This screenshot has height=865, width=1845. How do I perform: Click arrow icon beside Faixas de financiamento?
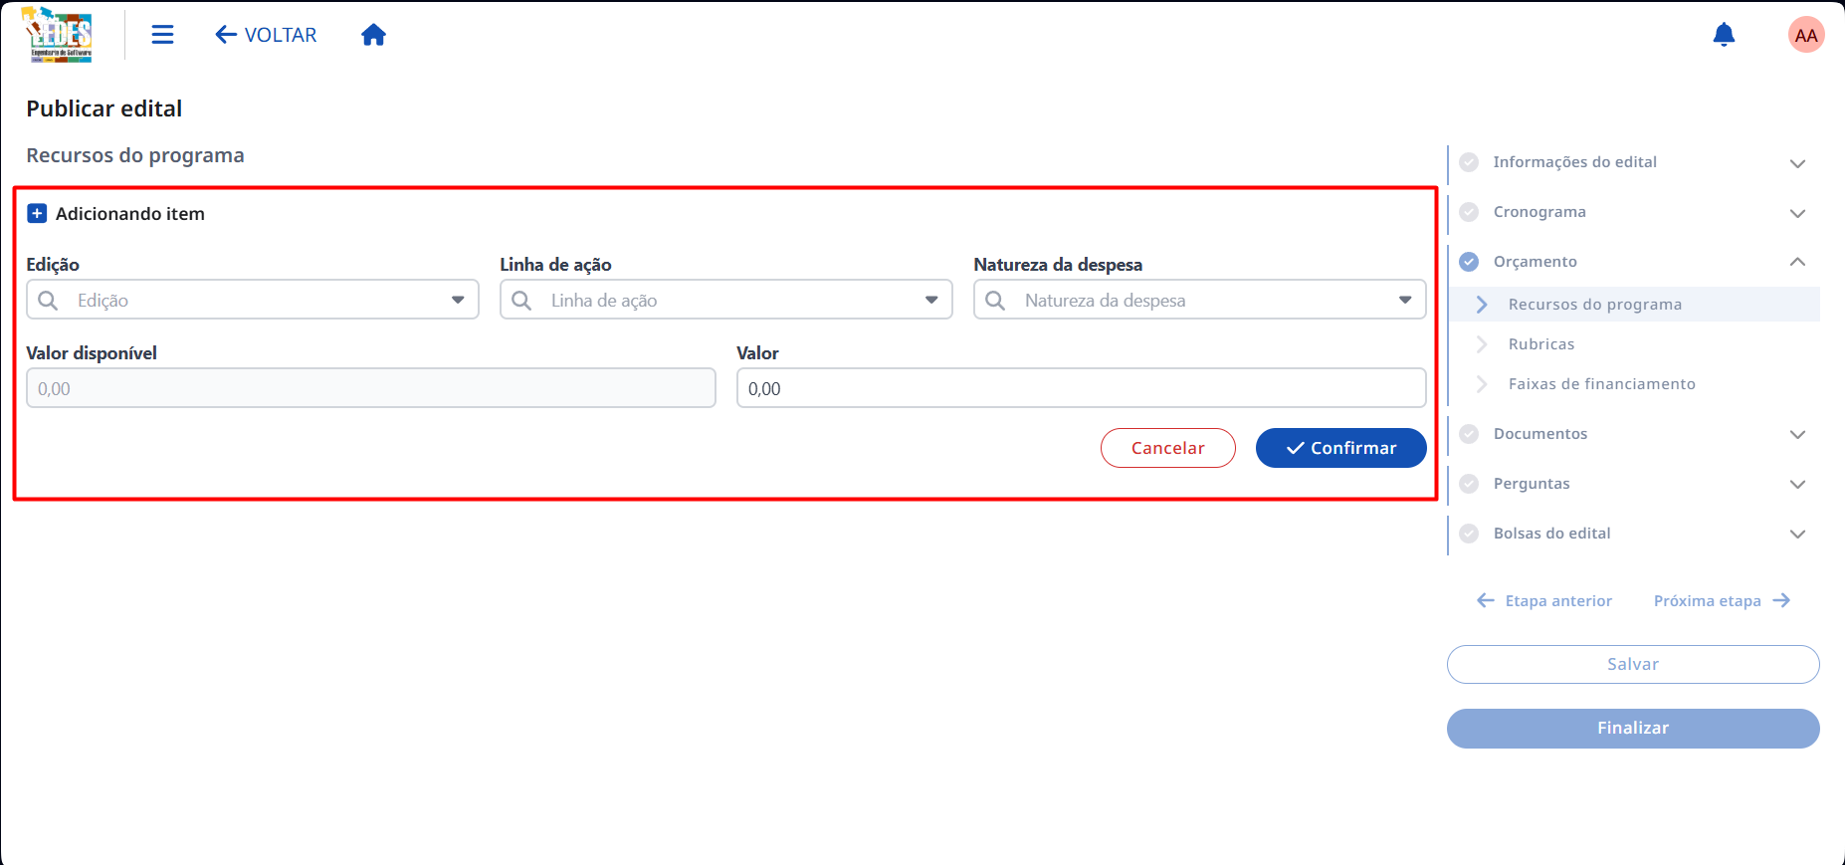tap(1482, 384)
